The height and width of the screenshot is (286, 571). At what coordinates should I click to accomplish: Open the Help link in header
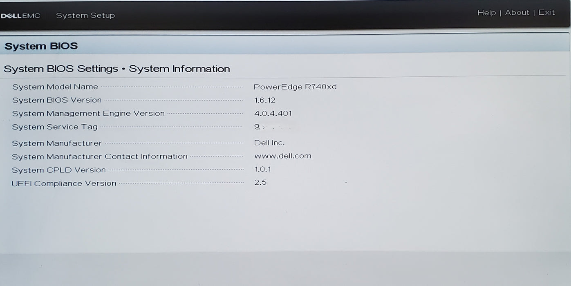(x=486, y=13)
